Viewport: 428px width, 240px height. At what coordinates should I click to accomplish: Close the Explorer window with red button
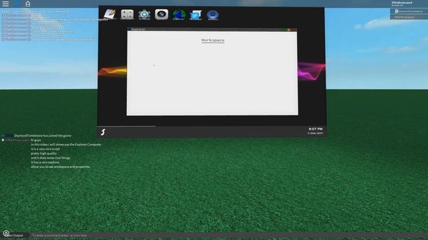[x=293, y=29]
